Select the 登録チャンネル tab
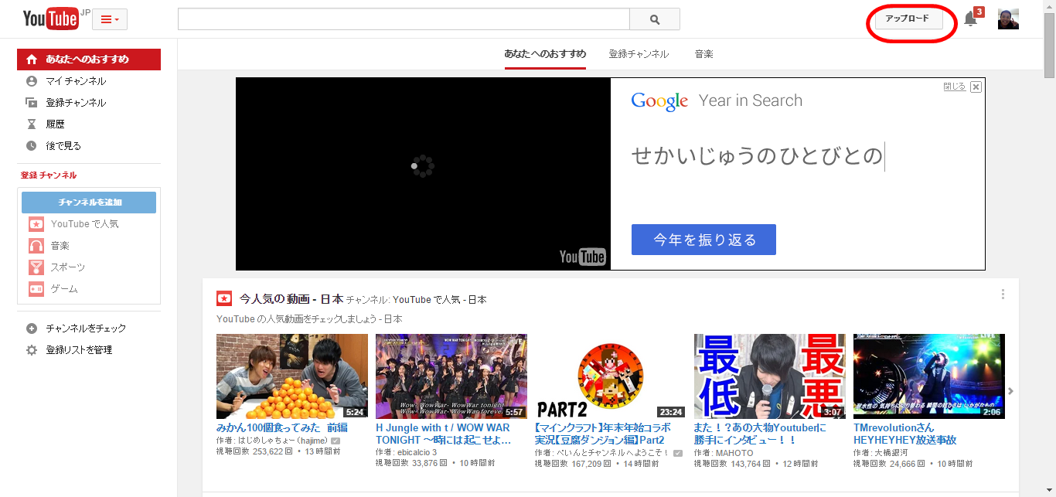The image size is (1056, 497). (639, 54)
